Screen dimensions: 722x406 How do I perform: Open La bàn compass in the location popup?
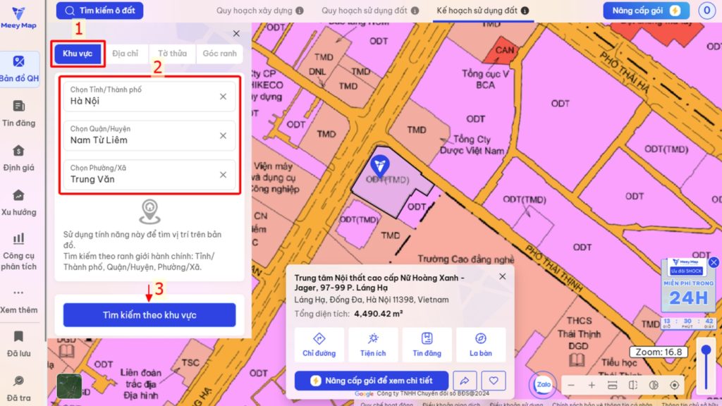pyautogui.click(x=481, y=345)
